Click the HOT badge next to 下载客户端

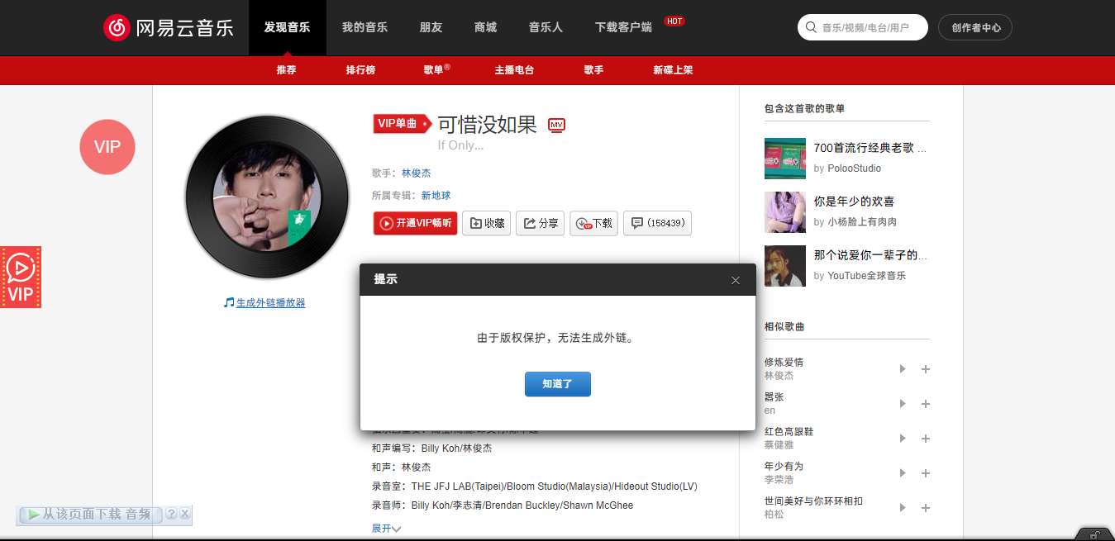point(674,21)
